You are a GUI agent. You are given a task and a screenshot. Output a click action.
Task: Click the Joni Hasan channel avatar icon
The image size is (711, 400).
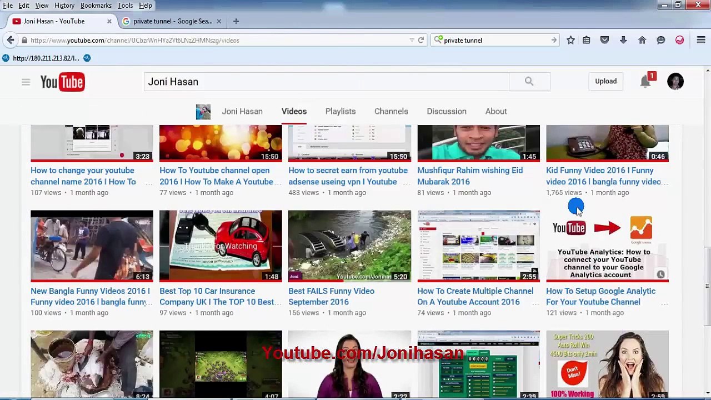pos(203,112)
